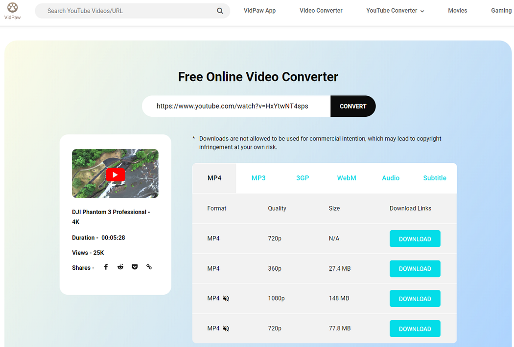Share video on Facebook

tap(106, 267)
